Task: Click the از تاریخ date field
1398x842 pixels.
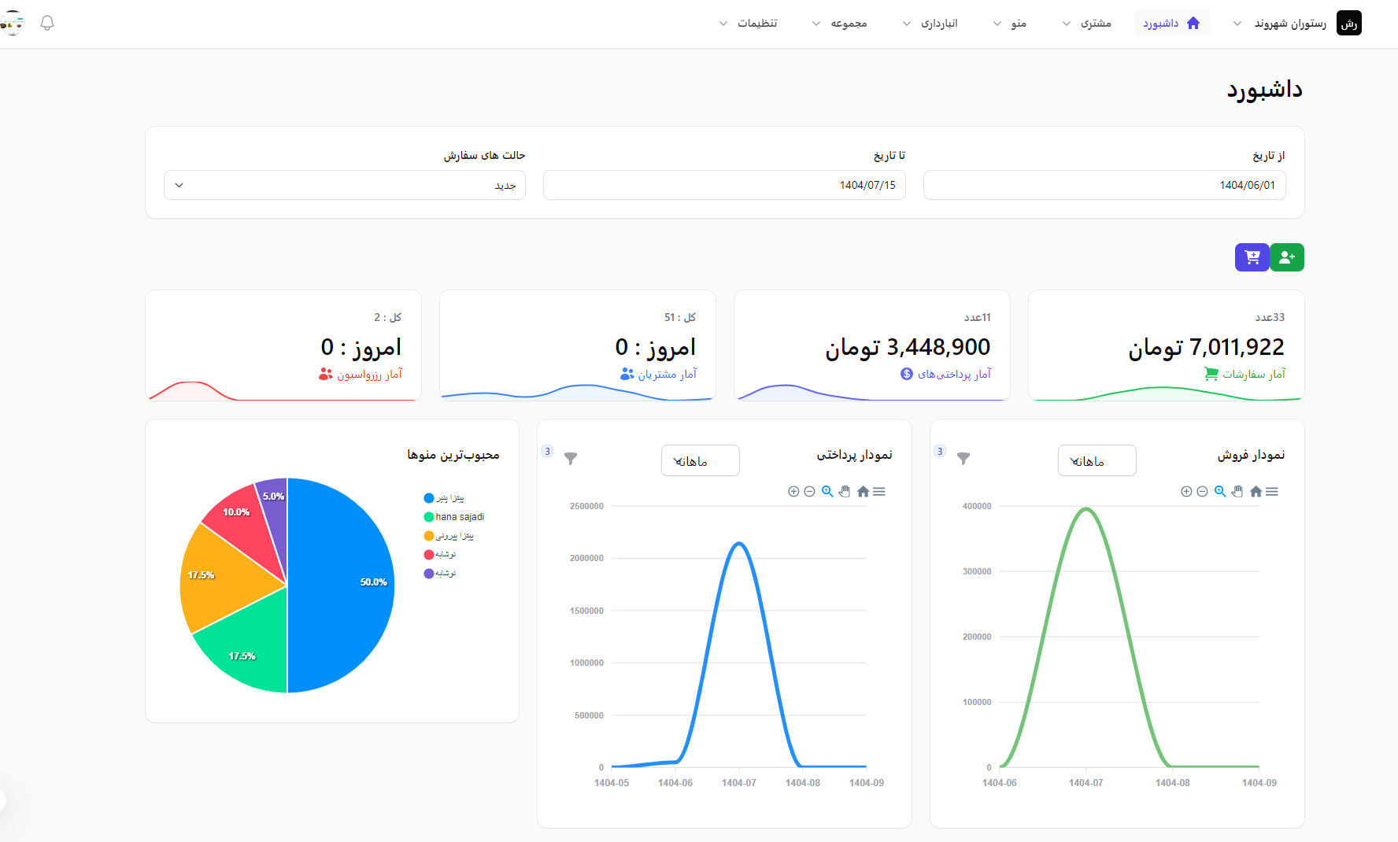Action: [x=1104, y=185]
